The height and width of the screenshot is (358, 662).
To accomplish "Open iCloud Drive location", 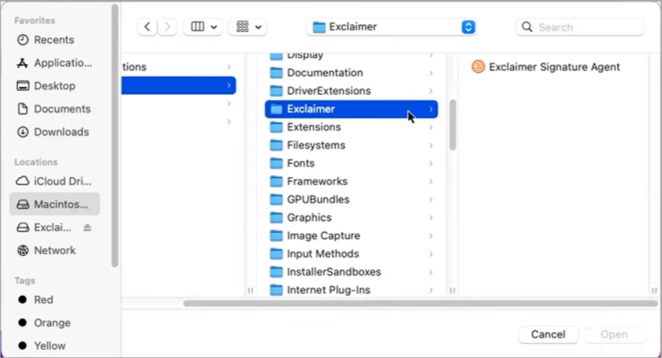I will coord(62,181).
